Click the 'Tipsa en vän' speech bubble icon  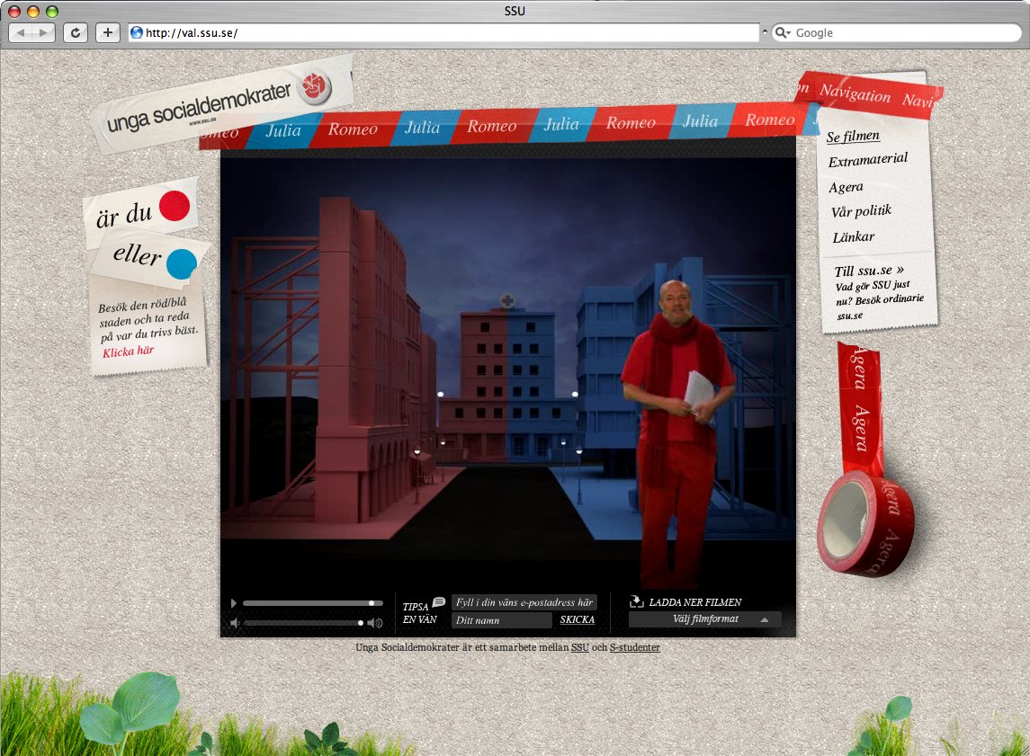coord(439,601)
